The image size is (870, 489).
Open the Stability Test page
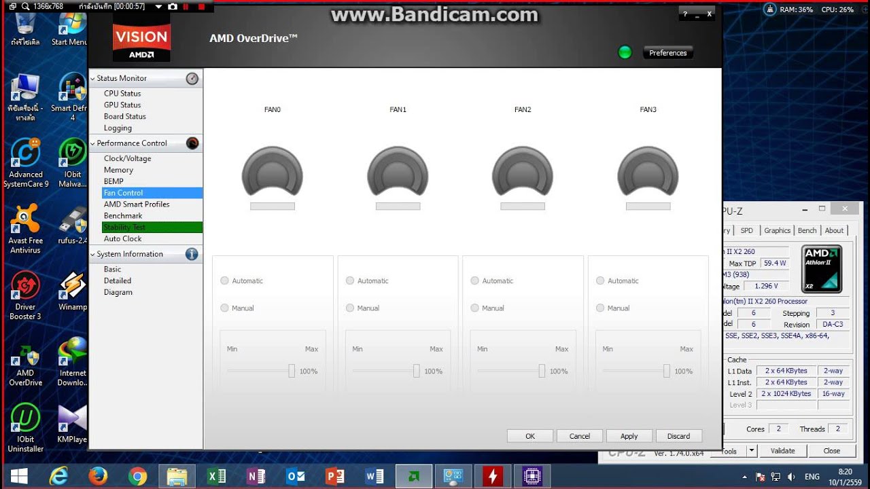[x=152, y=228]
